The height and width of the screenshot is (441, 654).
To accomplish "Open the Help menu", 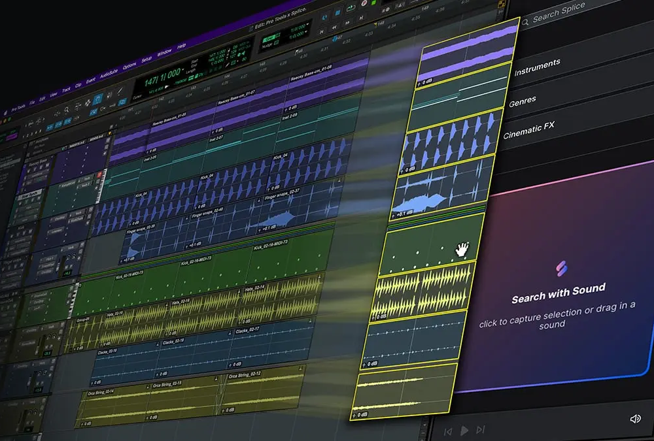I will point(181,46).
